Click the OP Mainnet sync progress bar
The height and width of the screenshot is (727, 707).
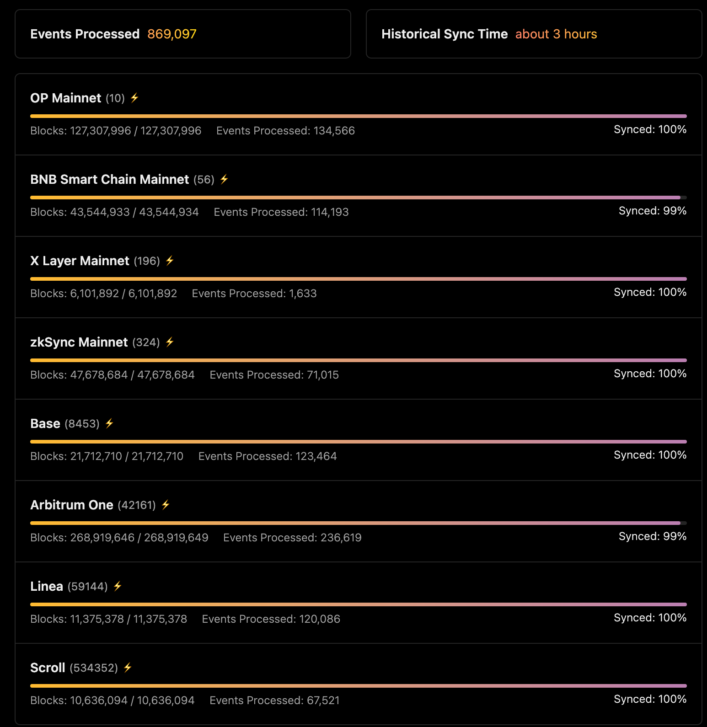click(x=358, y=116)
